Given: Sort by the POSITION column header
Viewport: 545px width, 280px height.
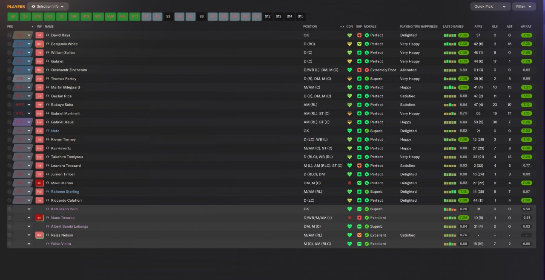Looking at the screenshot, I should click(x=310, y=26).
